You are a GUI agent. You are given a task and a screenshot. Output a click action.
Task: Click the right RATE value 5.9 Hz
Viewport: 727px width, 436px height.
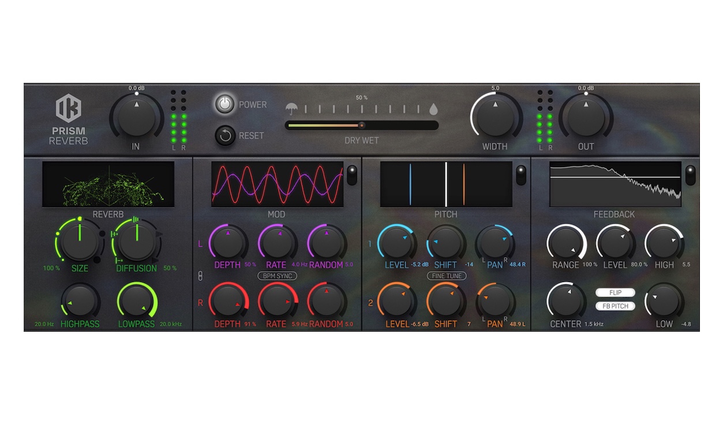(x=299, y=324)
